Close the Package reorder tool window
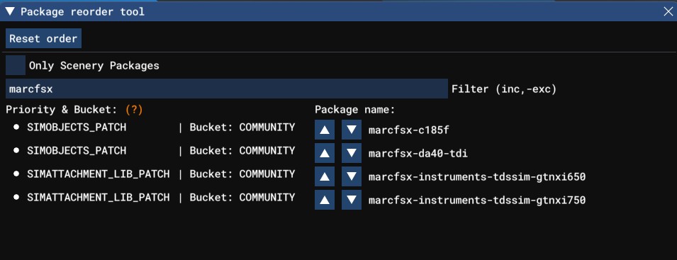 click(x=668, y=11)
